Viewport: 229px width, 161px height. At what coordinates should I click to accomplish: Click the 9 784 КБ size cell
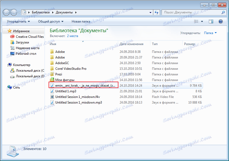point(196,86)
